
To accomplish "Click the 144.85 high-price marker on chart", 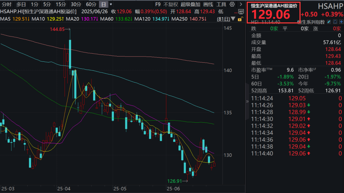I will click(x=57, y=30).
